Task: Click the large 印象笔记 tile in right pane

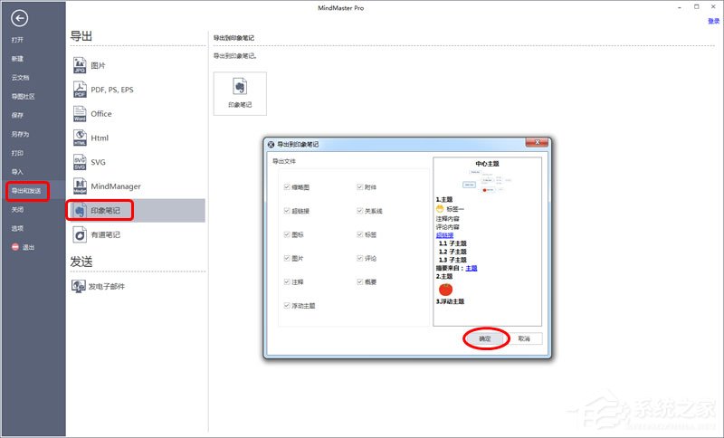Action: (x=240, y=94)
